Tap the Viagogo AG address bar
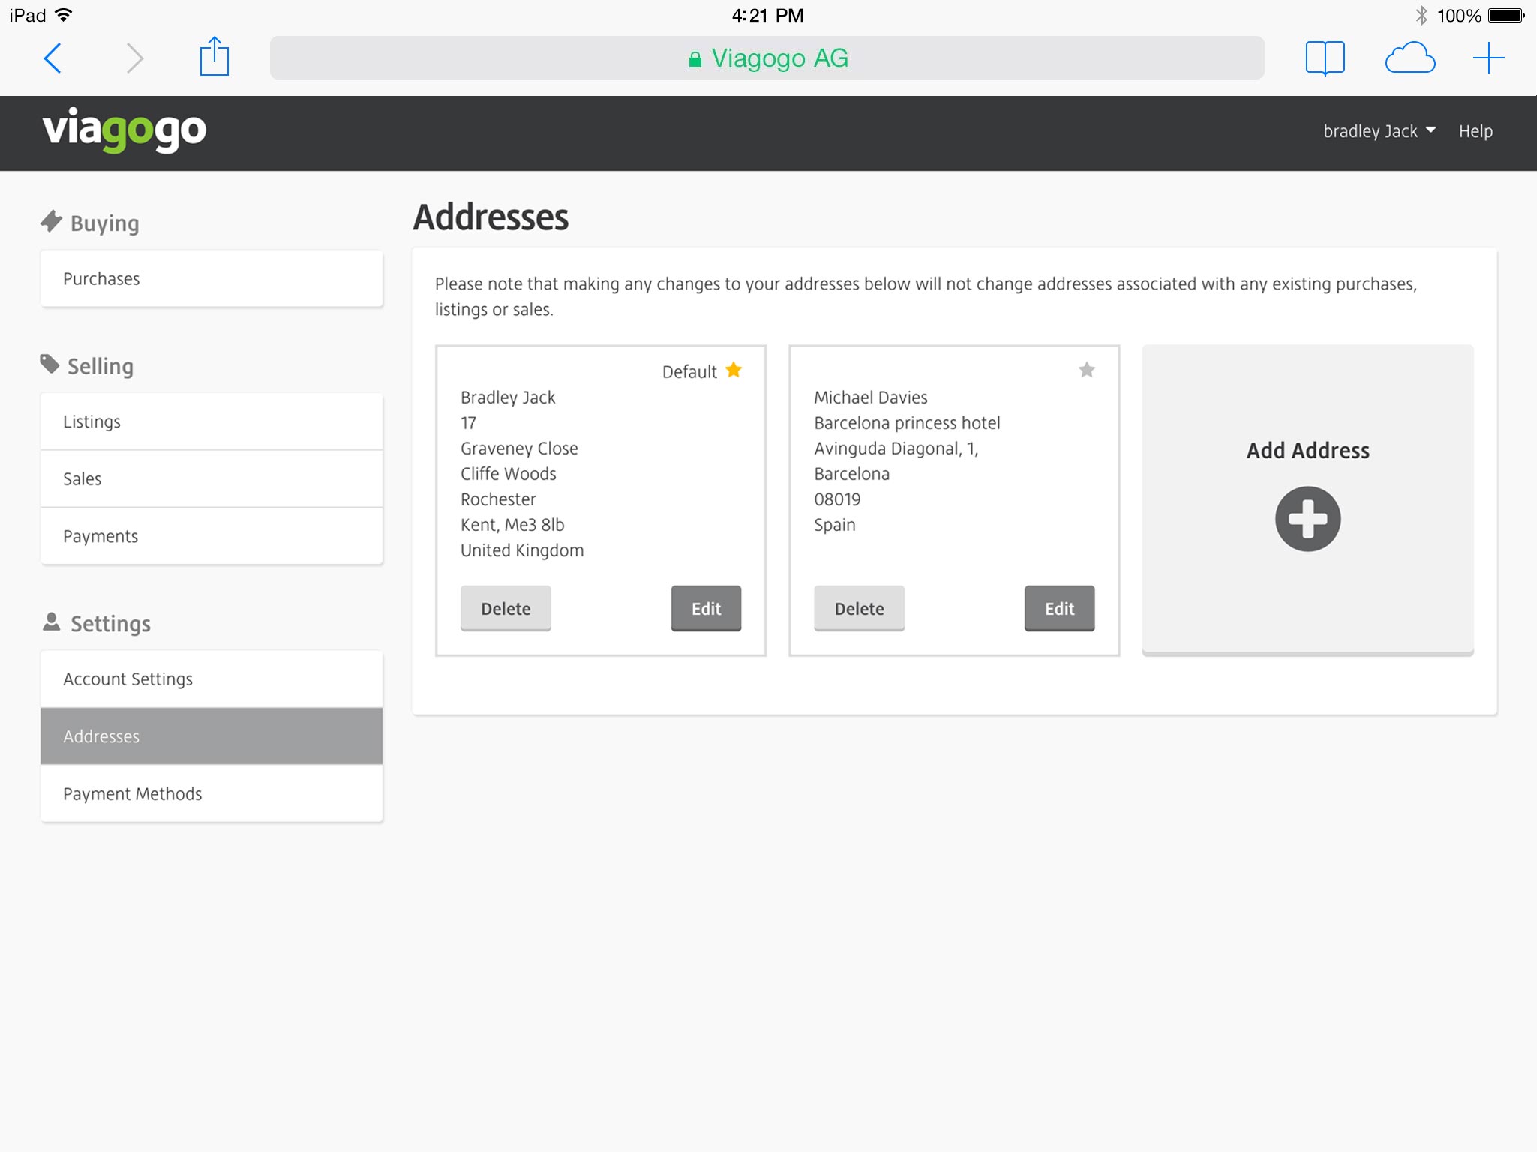1537x1152 pixels. [x=767, y=58]
